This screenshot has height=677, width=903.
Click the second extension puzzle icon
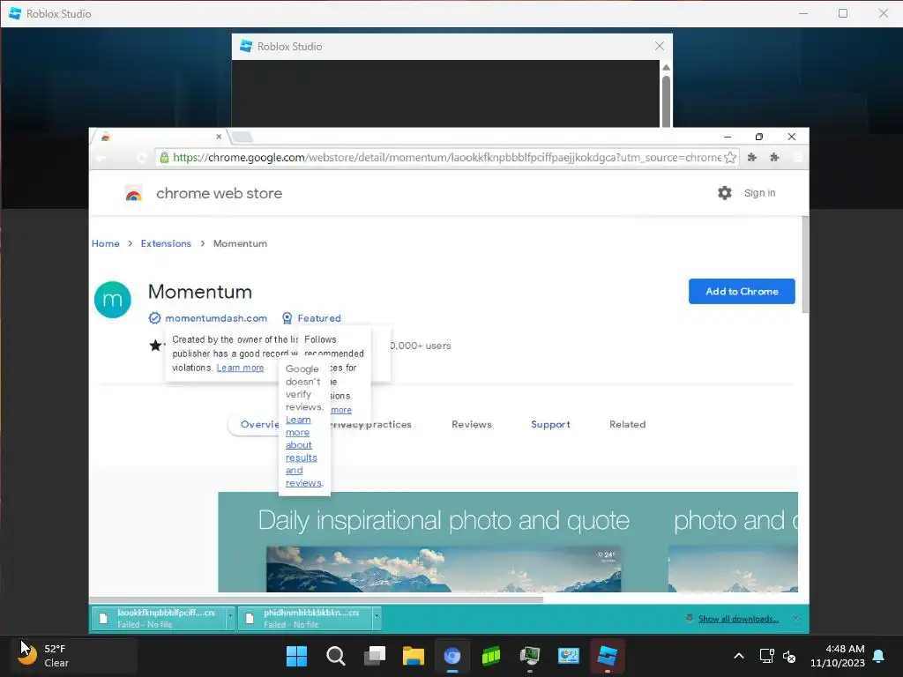pos(774,157)
